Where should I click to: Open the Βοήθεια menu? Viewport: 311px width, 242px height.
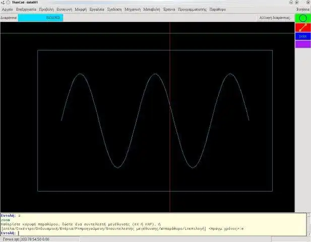click(303, 9)
